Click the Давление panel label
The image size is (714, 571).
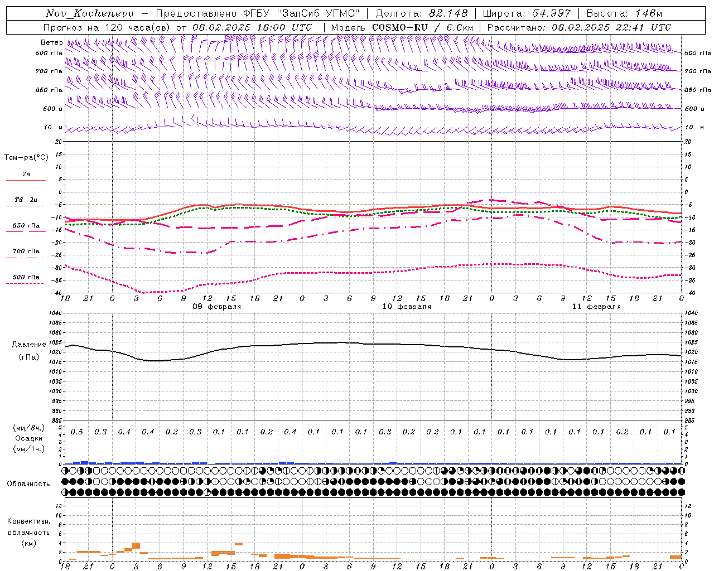28,345
